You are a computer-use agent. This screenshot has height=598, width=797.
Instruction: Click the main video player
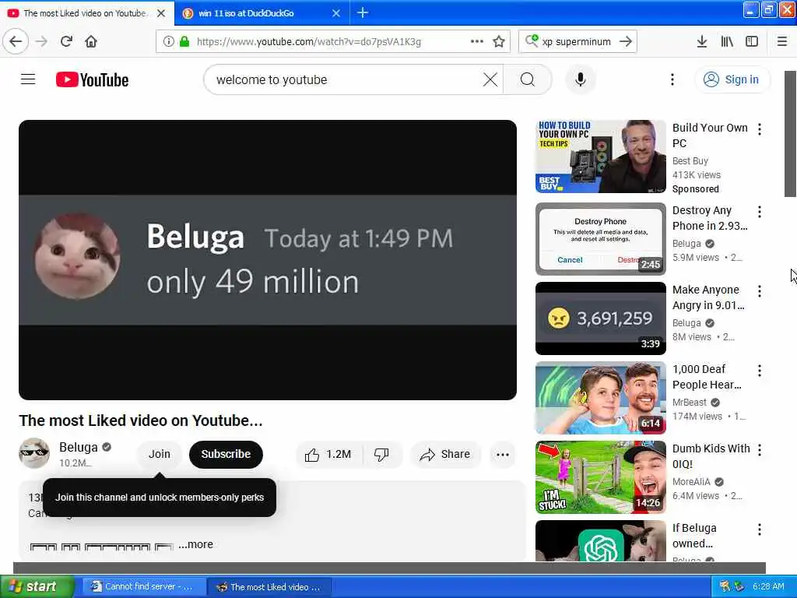coord(268,260)
